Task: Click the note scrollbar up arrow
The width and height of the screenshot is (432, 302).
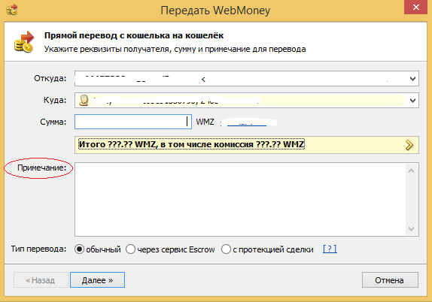Action: tap(412, 171)
